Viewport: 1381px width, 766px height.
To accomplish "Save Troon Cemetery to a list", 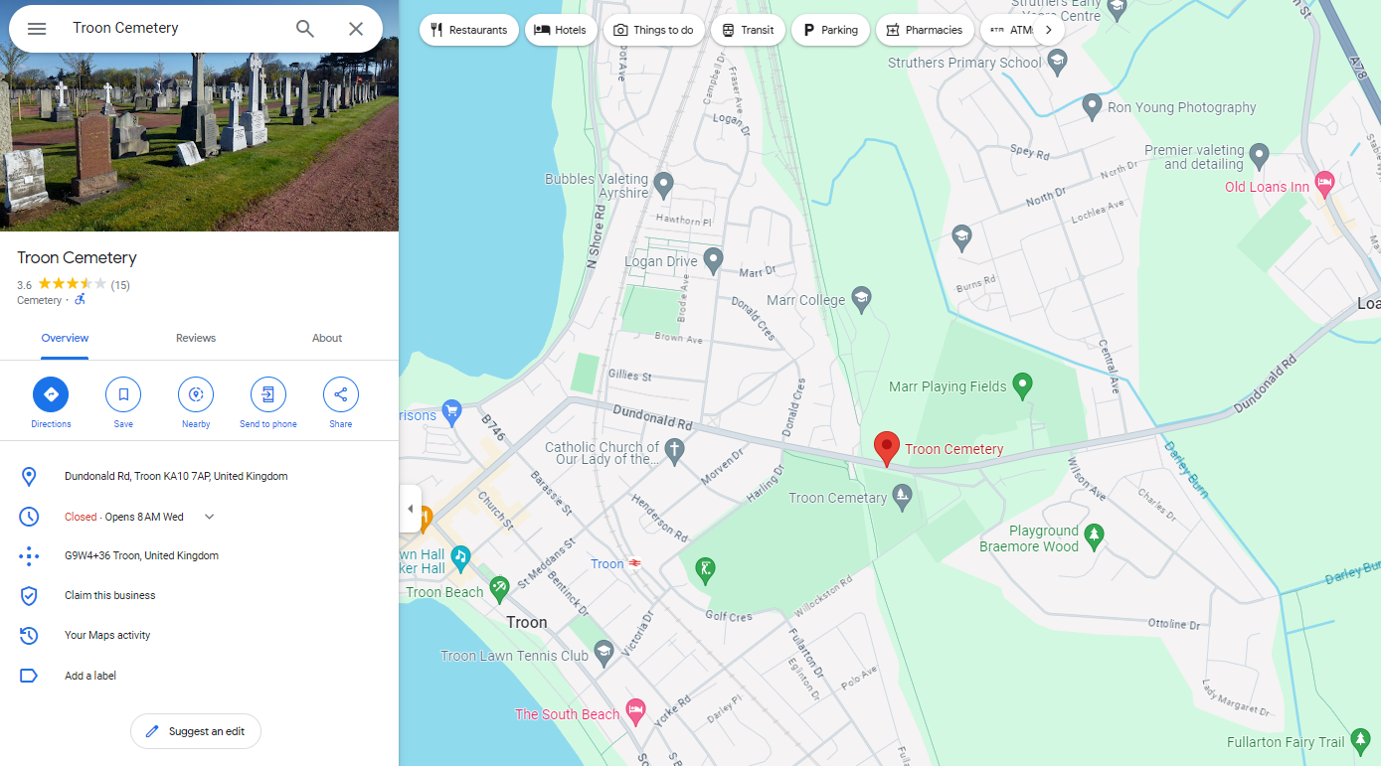I will tap(123, 394).
